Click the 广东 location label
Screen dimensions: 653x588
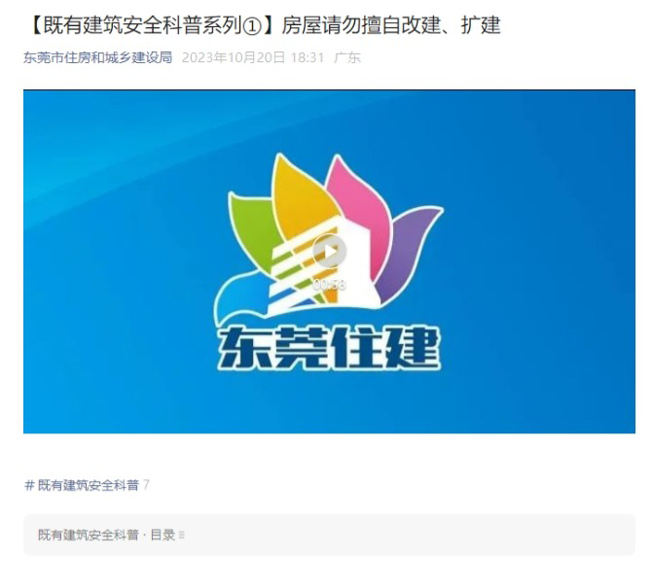346,57
